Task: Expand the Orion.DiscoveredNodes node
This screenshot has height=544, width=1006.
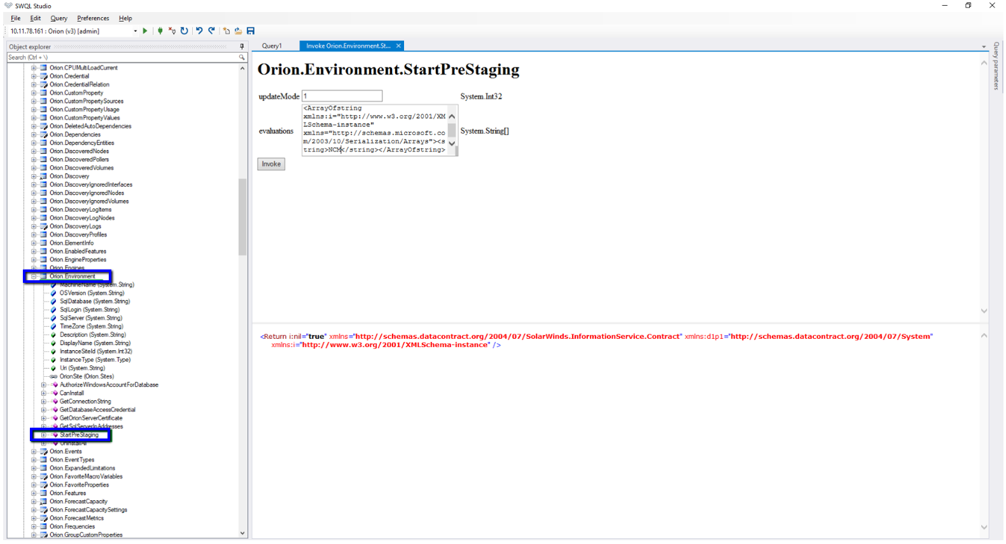Action: [34, 151]
